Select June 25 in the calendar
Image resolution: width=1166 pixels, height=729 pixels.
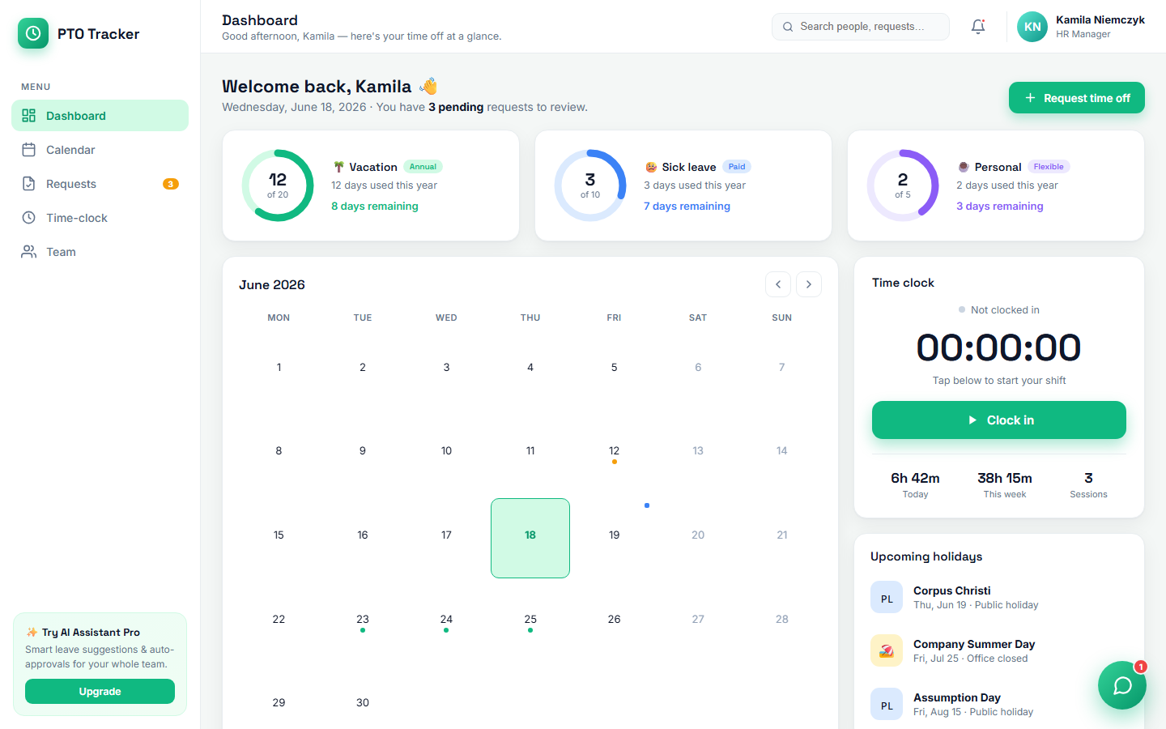[530, 622]
